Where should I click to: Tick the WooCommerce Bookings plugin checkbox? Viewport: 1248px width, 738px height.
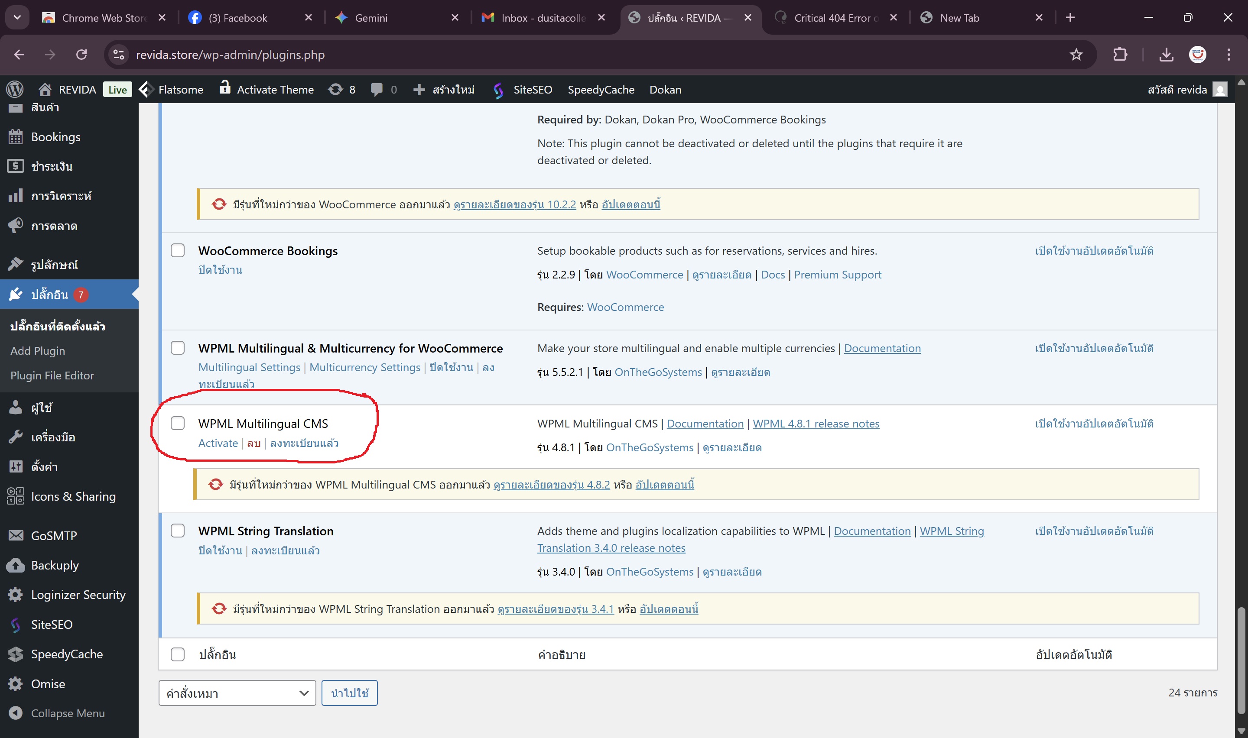(178, 250)
